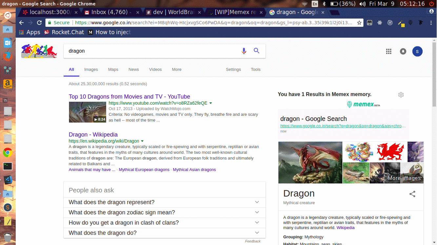
Task: Open the Bluetooth indicator
Action: click(x=324, y=4)
